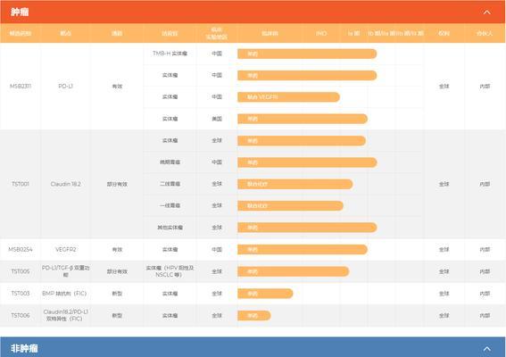This screenshot has width=506, height=357.
Task: Click the TST006 short progress bar
Action: [x=254, y=315]
